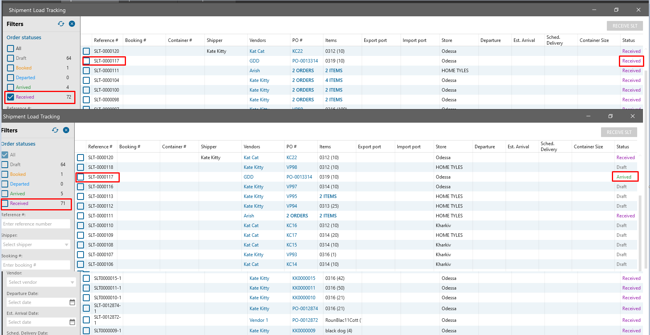This screenshot has height=335, width=650.
Task: Click RECEIVE SLT button in upper window
Action: coord(625,26)
